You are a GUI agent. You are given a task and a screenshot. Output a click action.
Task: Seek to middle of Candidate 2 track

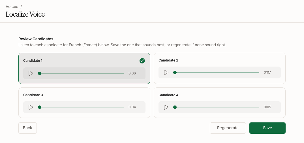coord(217,72)
